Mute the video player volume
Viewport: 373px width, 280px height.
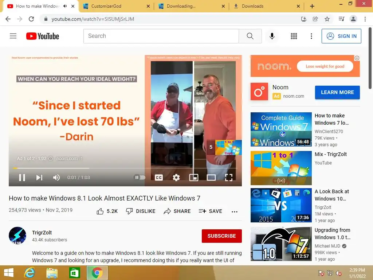(x=56, y=178)
